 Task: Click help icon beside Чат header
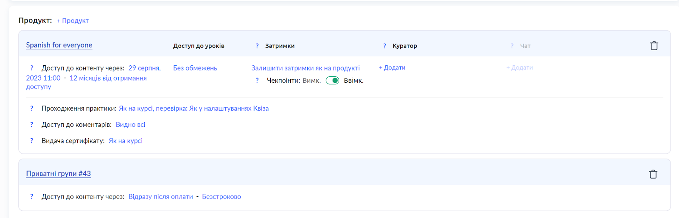[x=512, y=46]
